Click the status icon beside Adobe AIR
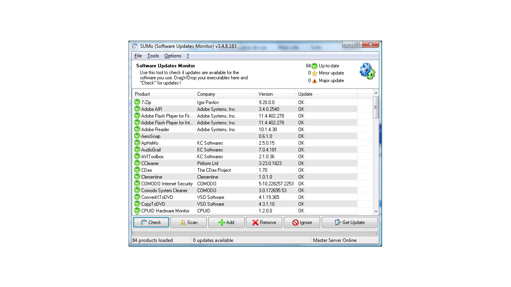This screenshot has width=511, height=287. tap(137, 109)
